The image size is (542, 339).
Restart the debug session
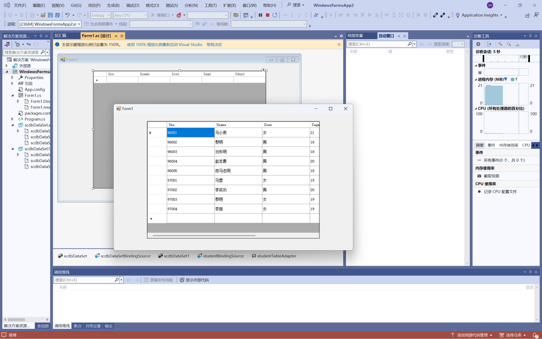point(275,15)
